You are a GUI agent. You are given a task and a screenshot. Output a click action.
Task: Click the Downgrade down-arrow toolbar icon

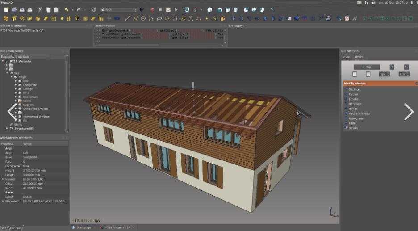(273, 18)
